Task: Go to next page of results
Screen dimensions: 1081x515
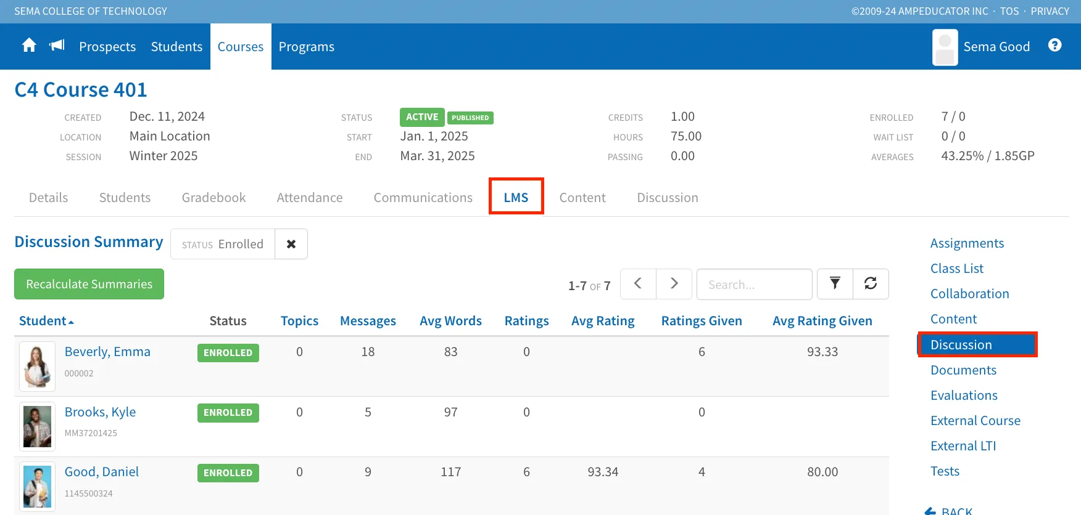Action: (674, 284)
